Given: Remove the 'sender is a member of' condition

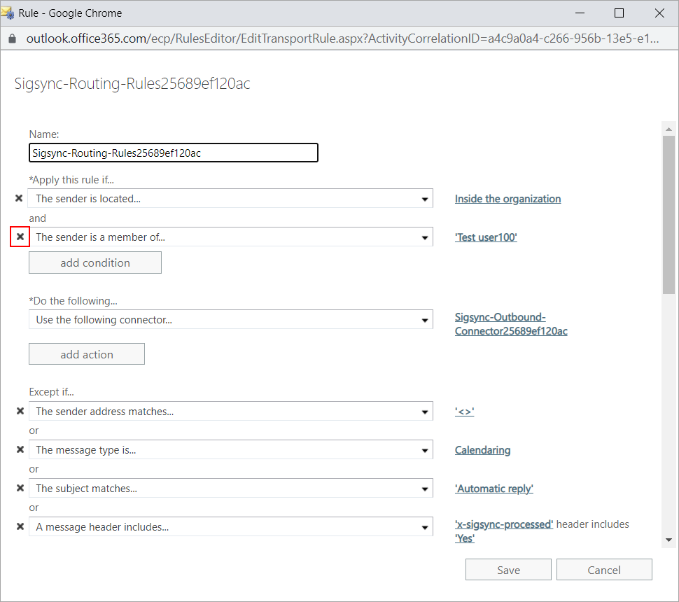Looking at the screenshot, I should pos(20,237).
